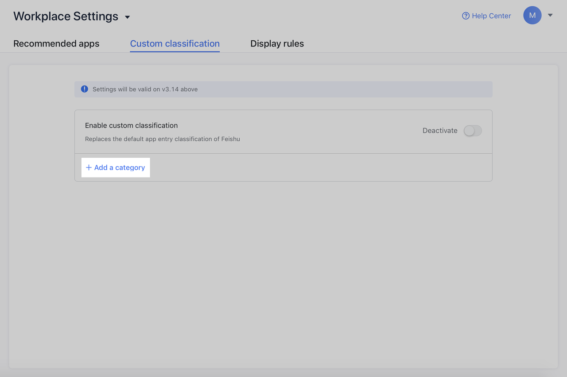567x377 pixels.
Task: Click the Enable custom classification heading
Action: pos(131,125)
